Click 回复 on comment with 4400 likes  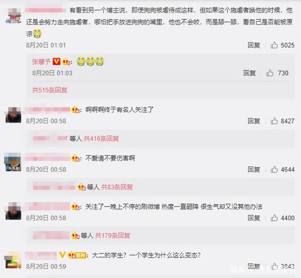pos(254,218)
